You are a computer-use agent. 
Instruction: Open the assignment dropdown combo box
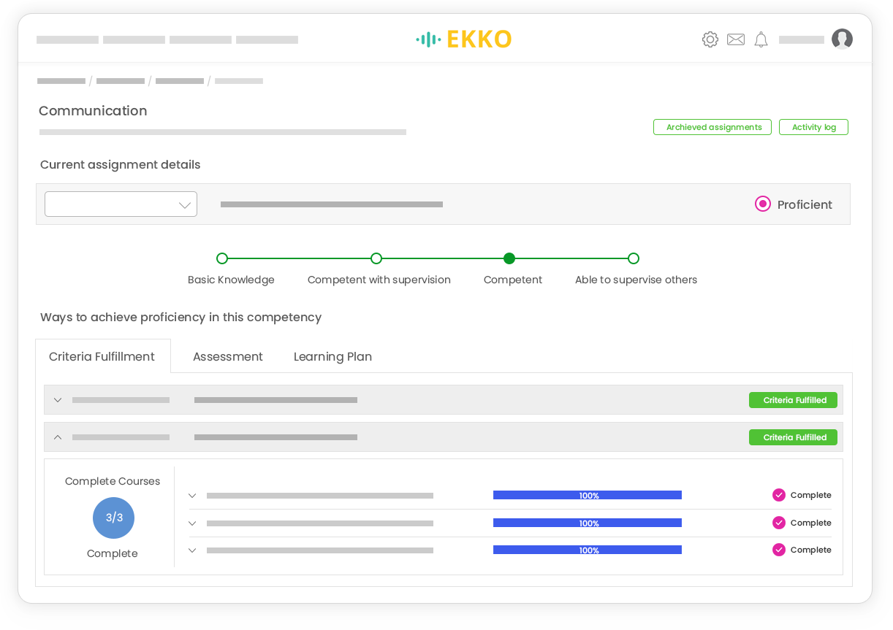pos(121,204)
